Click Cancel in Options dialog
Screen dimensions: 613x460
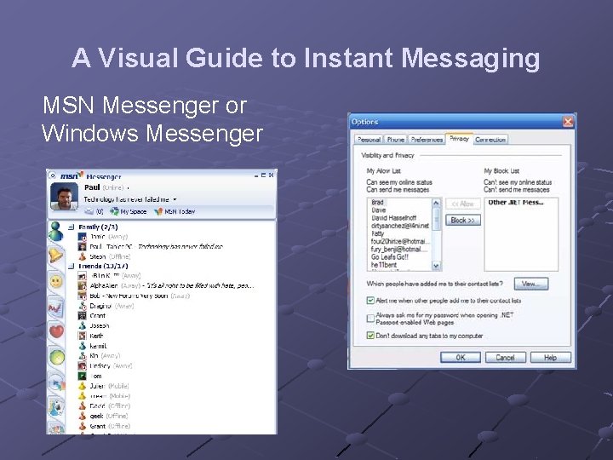pyautogui.click(x=505, y=357)
